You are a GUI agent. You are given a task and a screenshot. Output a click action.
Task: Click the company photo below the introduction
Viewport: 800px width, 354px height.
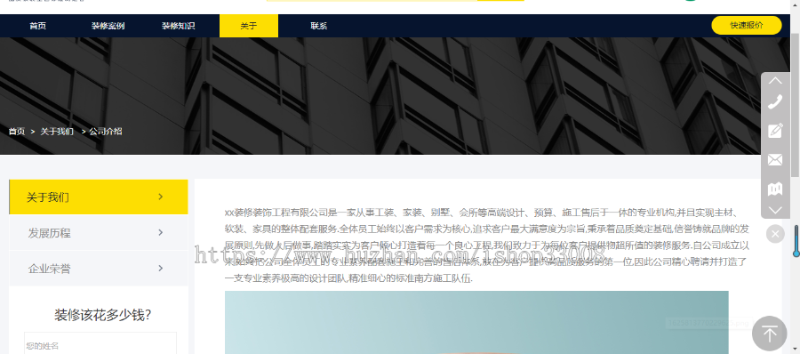coord(476,322)
